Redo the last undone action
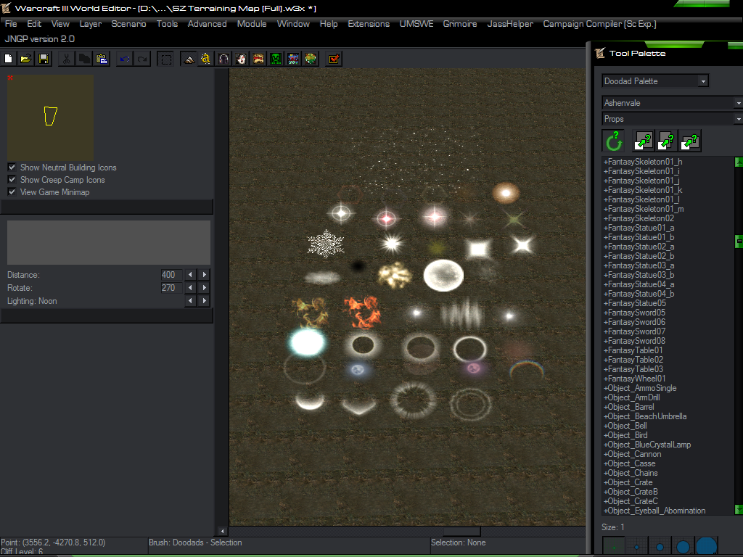Viewport: 743px width, 557px height. [142, 59]
